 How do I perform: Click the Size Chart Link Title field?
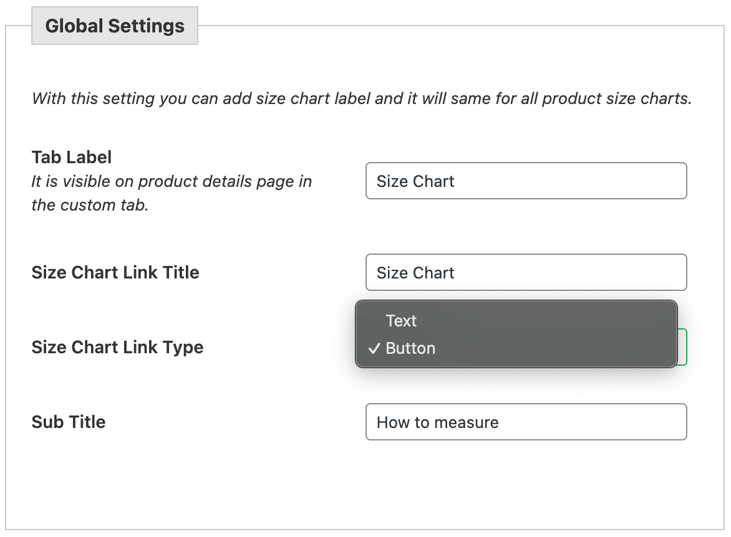526,272
